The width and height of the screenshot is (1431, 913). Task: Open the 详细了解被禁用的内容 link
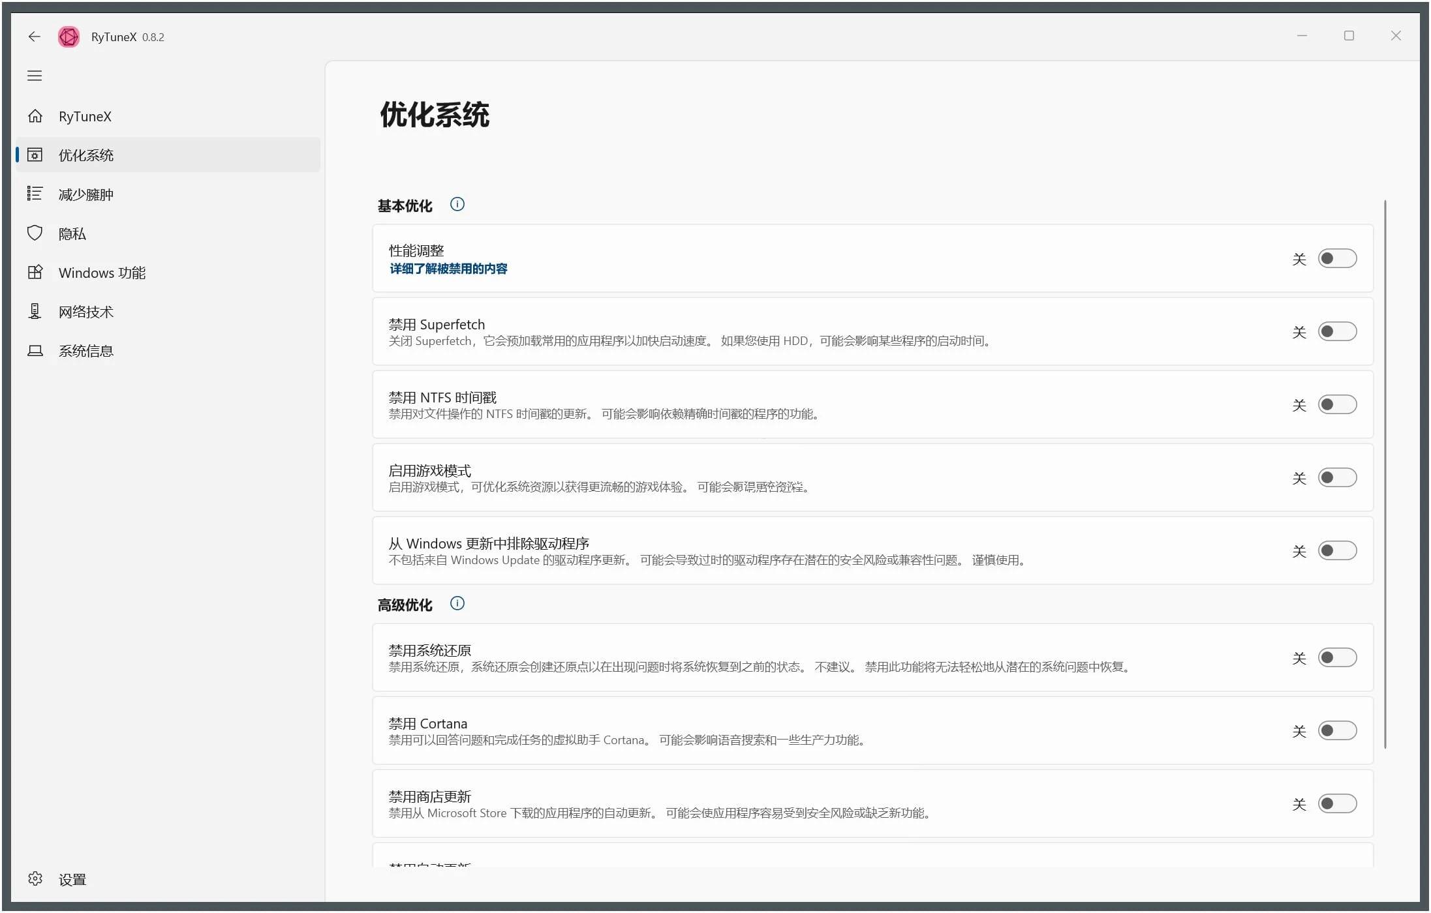pyautogui.click(x=448, y=269)
